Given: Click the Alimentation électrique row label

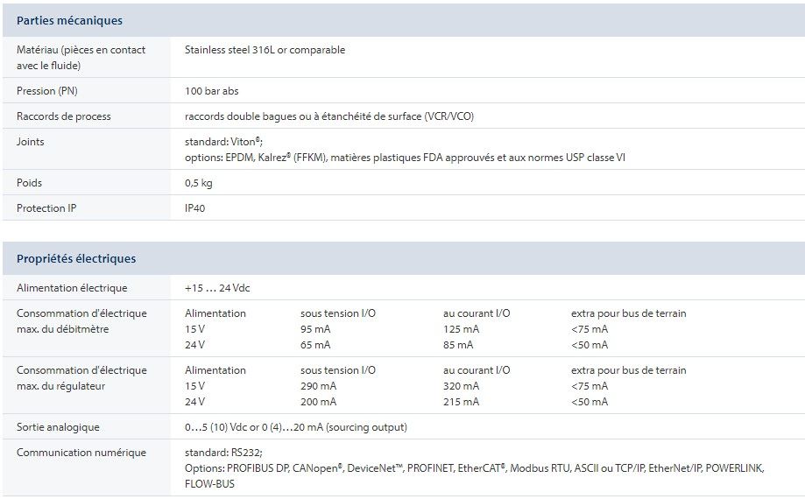Looking at the screenshot, I should click(x=72, y=288).
